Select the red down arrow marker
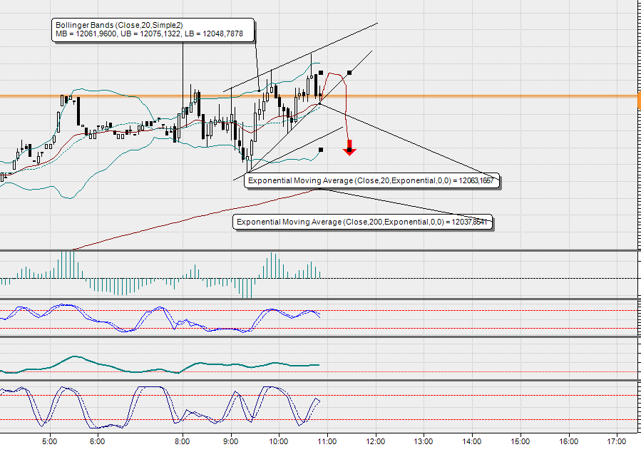 pos(349,148)
